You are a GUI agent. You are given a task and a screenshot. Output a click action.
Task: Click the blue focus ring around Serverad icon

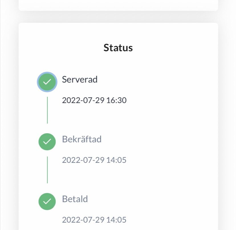(x=38, y=82)
